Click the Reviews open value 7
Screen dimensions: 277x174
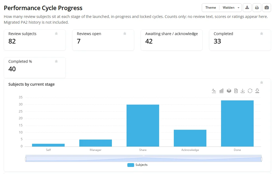78,41
